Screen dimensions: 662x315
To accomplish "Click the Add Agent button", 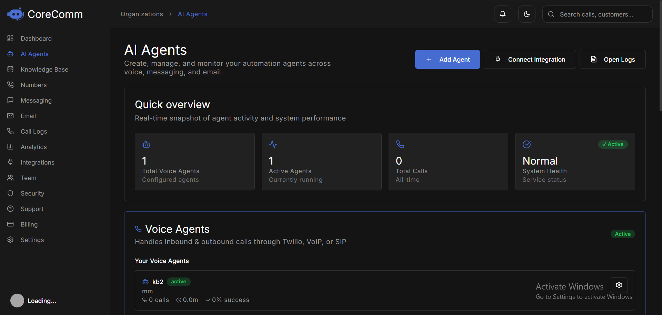I will pyautogui.click(x=448, y=59).
